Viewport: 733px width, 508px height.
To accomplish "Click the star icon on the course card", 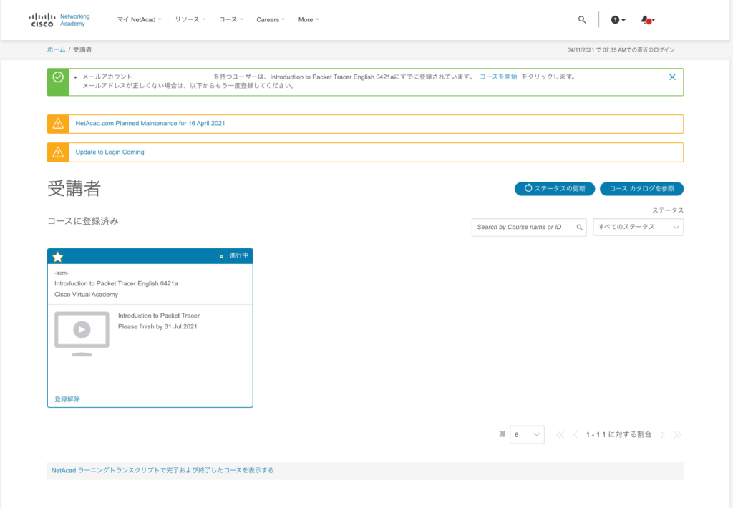I will click(x=57, y=257).
